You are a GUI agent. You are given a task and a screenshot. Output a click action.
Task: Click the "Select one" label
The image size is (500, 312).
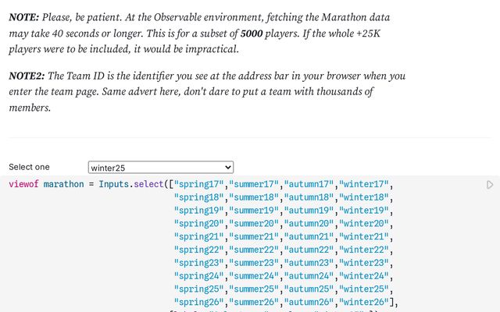29,167
